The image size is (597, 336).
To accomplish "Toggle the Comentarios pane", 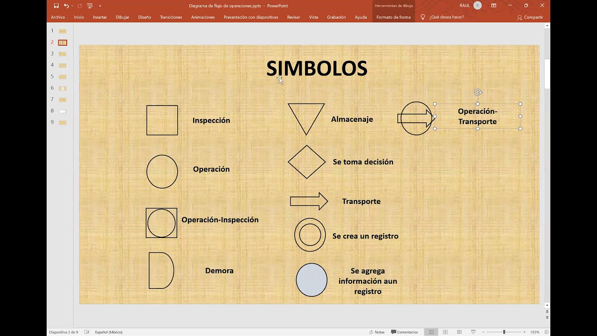I will click(x=404, y=332).
